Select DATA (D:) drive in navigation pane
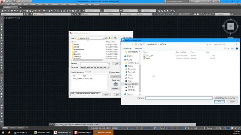Image resolution: width=241 pixels, height=135 pixels. coord(131,87)
